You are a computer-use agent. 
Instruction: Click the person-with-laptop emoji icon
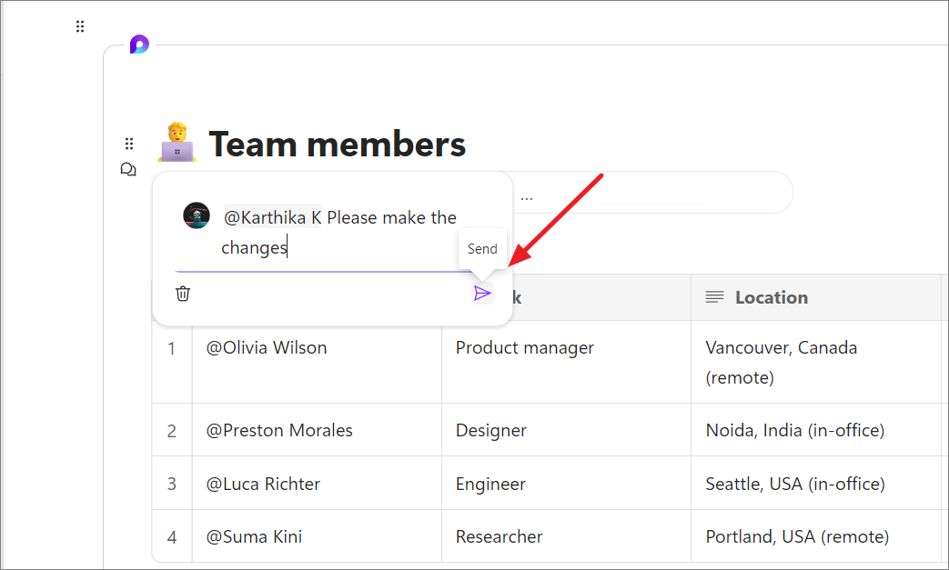(x=177, y=144)
